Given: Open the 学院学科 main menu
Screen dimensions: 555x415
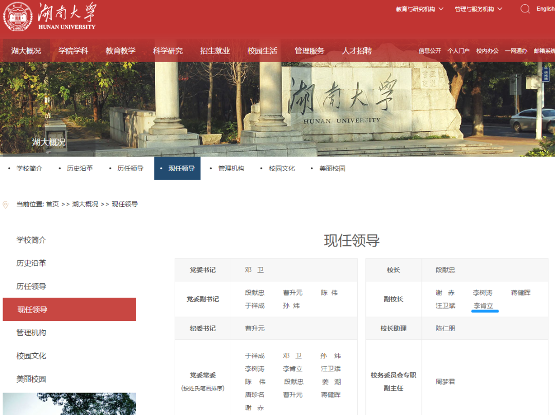Looking at the screenshot, I should pyautogui.click(x=73, y=50).
